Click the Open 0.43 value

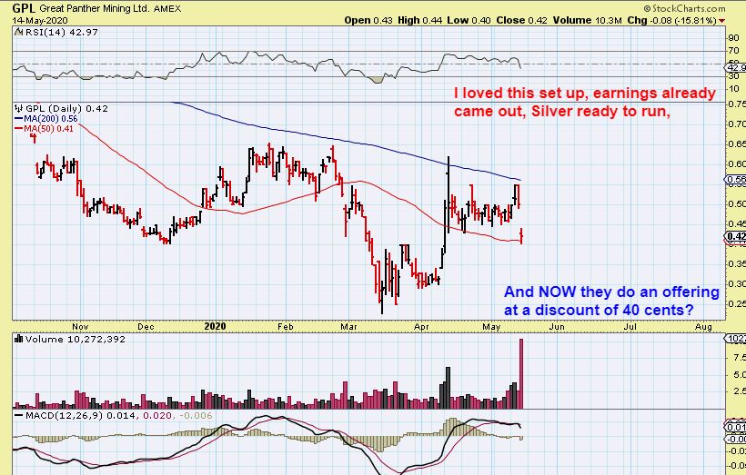(x=368, y=20)
